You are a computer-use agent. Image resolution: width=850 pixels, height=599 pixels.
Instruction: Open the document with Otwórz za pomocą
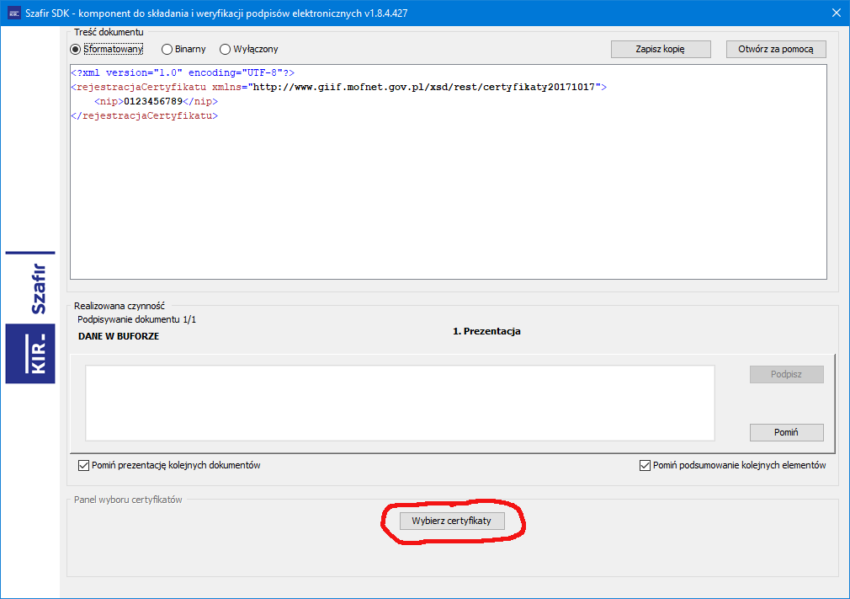coord(775,49)
